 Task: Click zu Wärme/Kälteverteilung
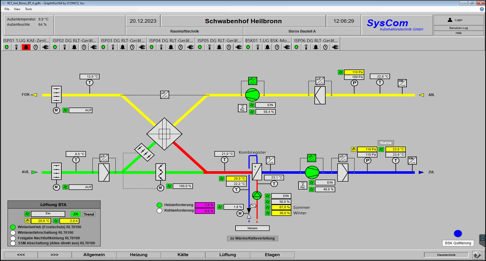252,238
